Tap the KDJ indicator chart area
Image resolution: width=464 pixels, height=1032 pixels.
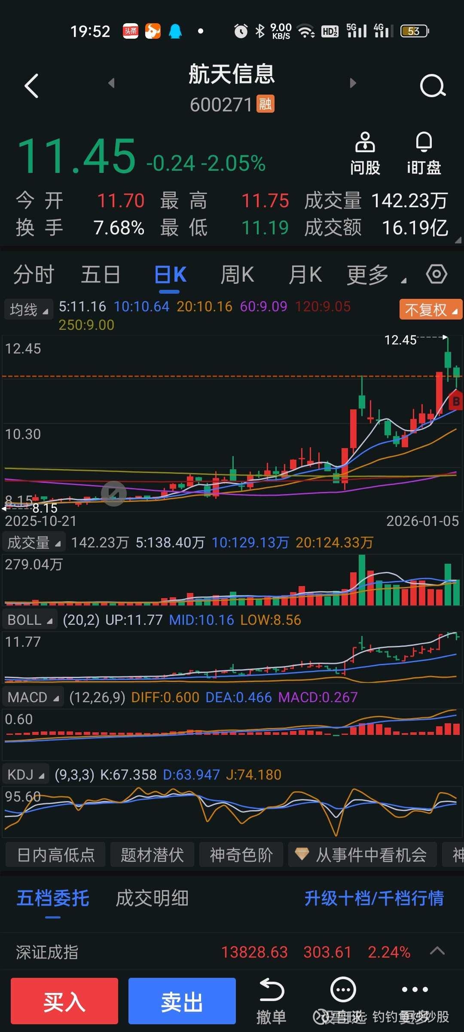click(232, 812)
